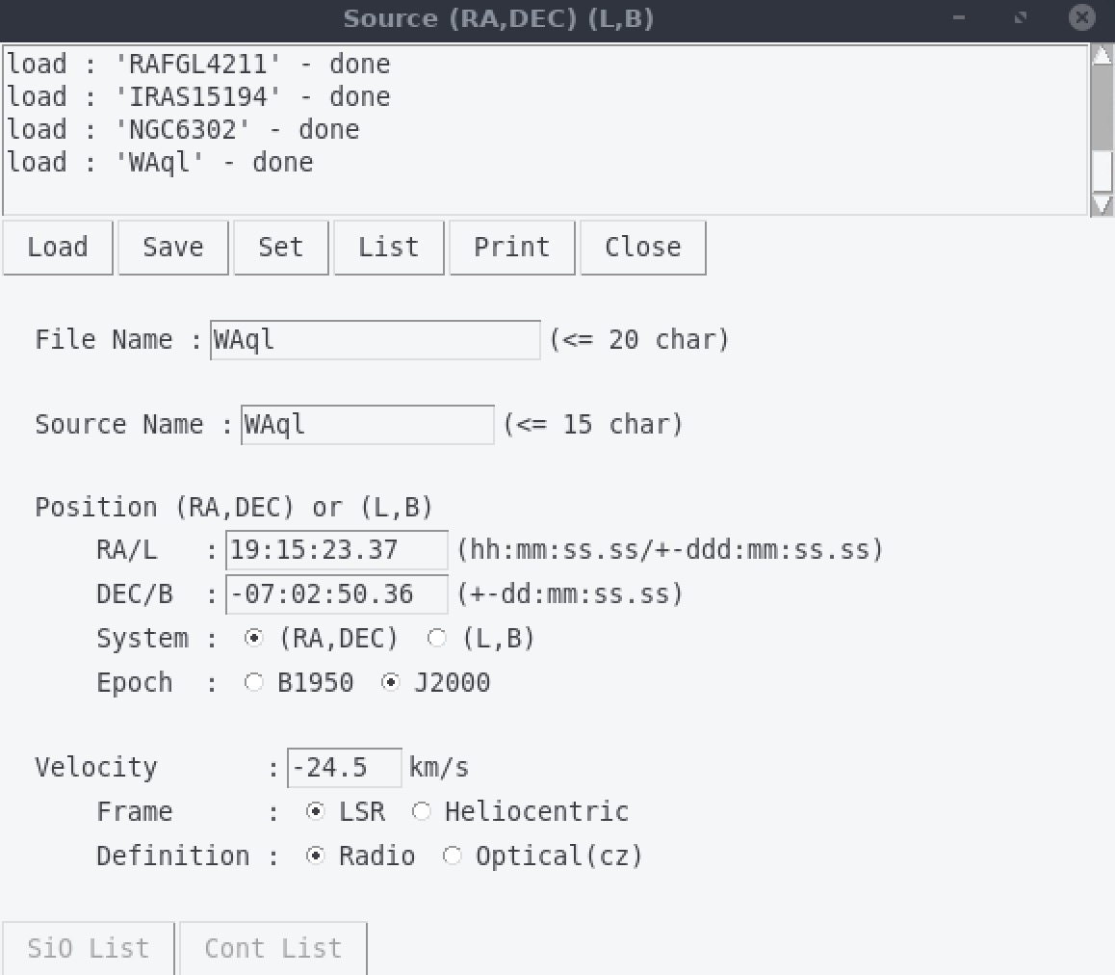Click the Load button

58,248
